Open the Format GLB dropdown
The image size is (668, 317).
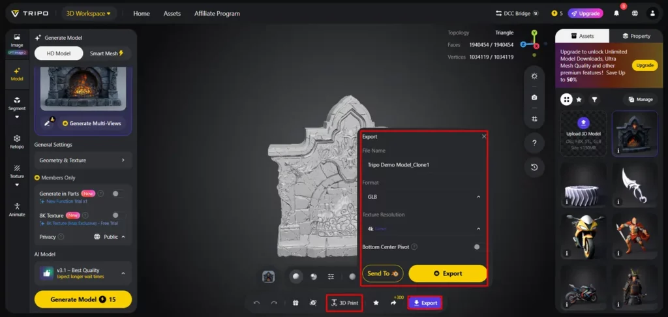click(x=424, y=197)
